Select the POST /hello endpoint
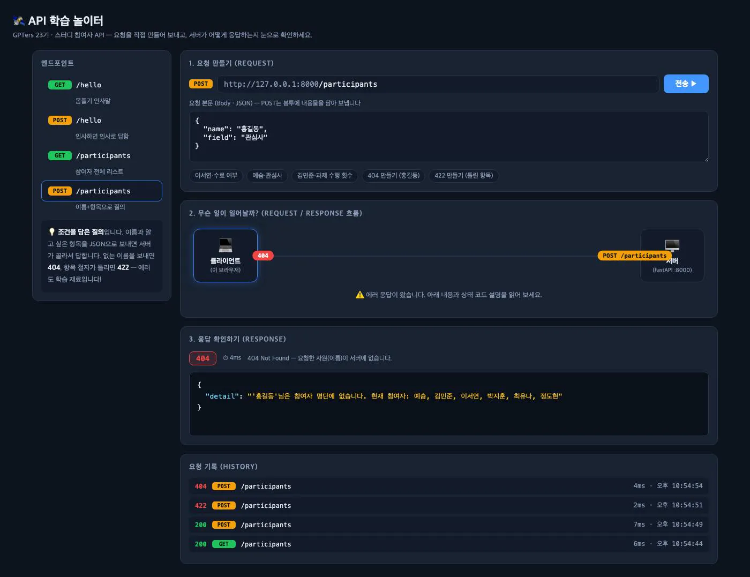The width and height of the screenshot is (750, 577). point(102,120)
